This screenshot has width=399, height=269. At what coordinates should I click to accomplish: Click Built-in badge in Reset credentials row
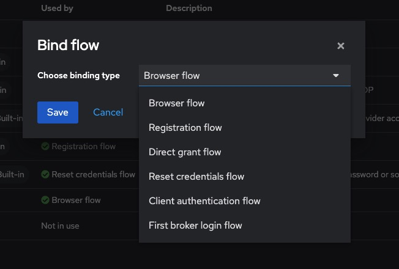click(12, 175)
